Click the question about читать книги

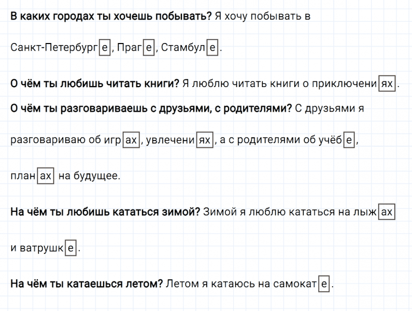click(x=95, y=83)
